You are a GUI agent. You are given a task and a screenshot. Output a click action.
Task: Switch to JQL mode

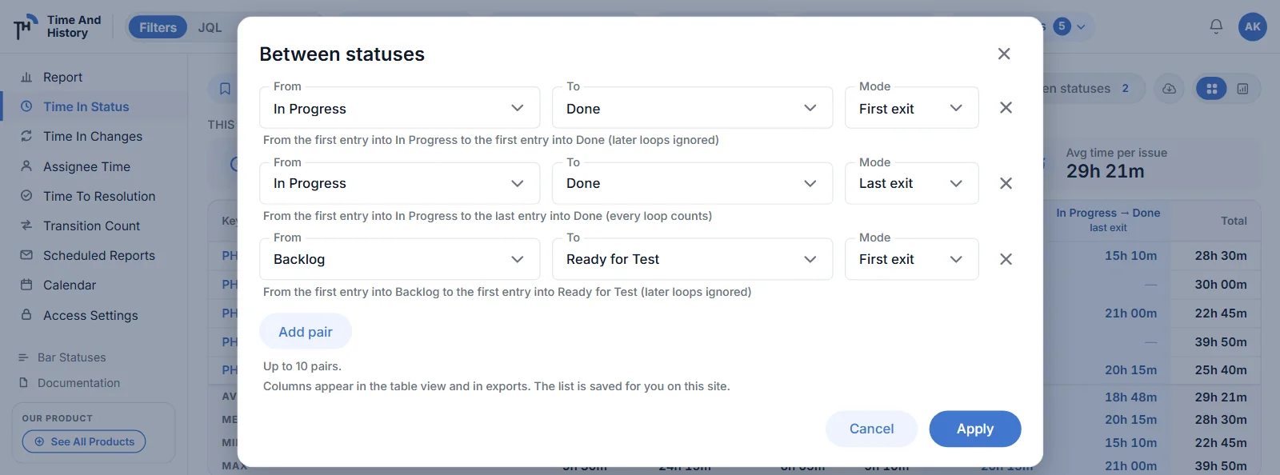coord(210,27)
